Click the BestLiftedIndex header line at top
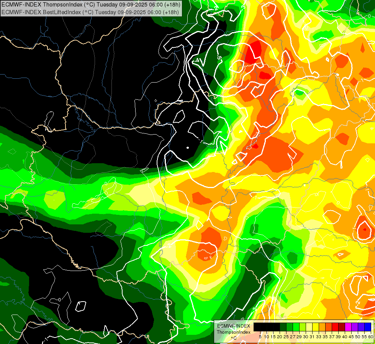The width and height of the screenshot is (375, 344). coord(90,12)
